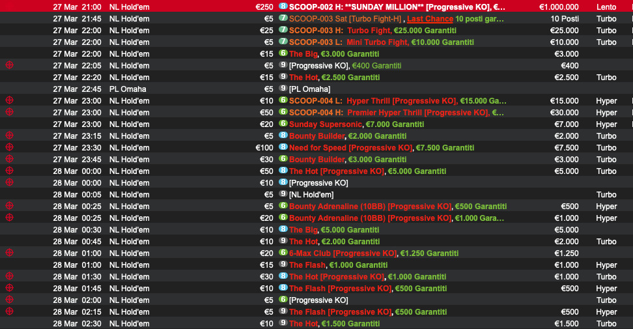Click the bounty target icon on the Need for Speed row

coord(10,147)
